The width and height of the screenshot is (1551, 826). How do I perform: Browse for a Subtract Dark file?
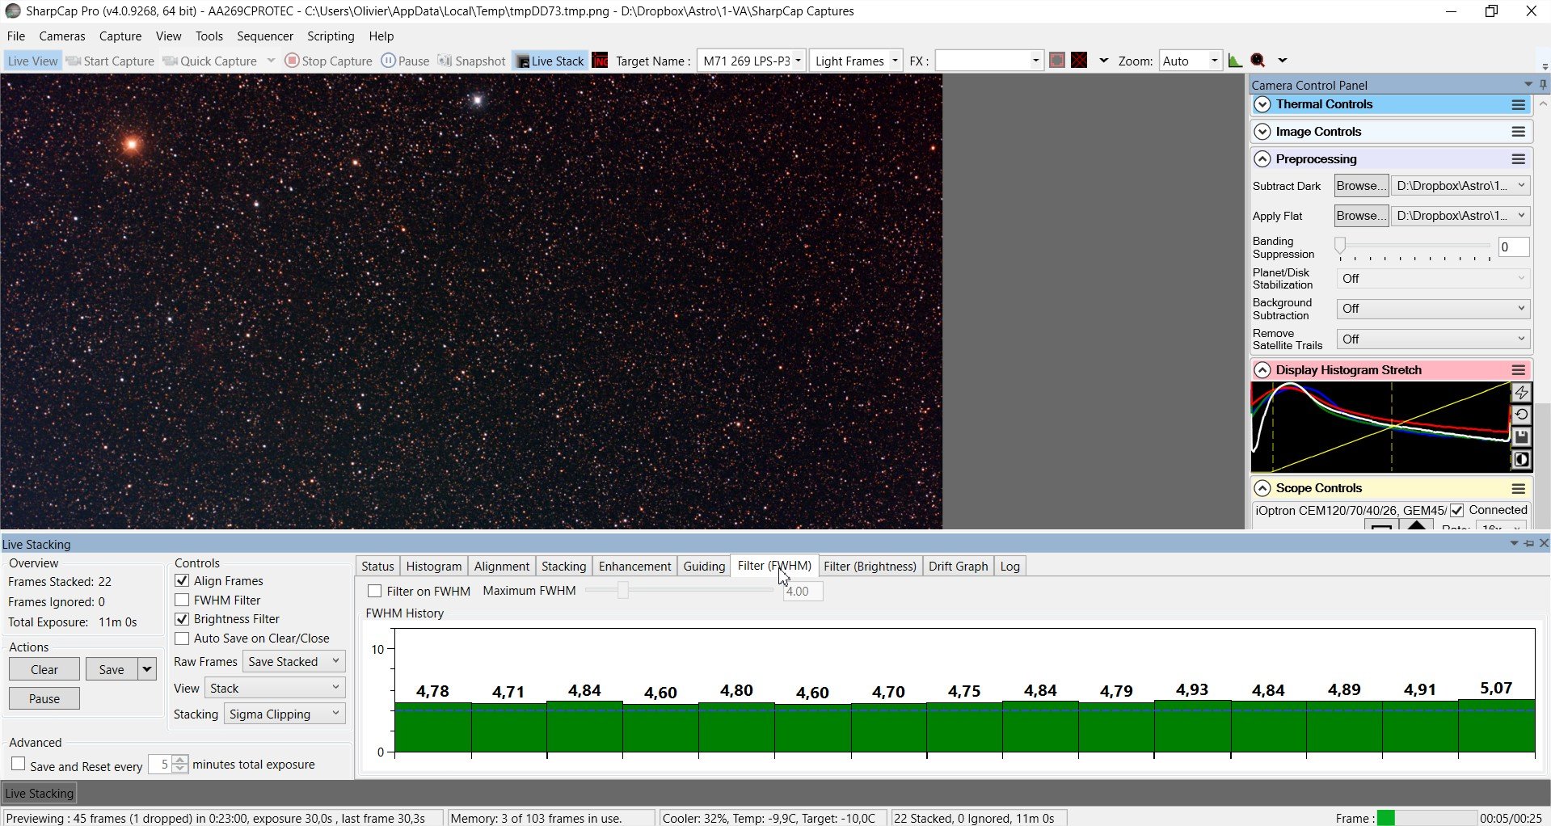coord(1361,186)
